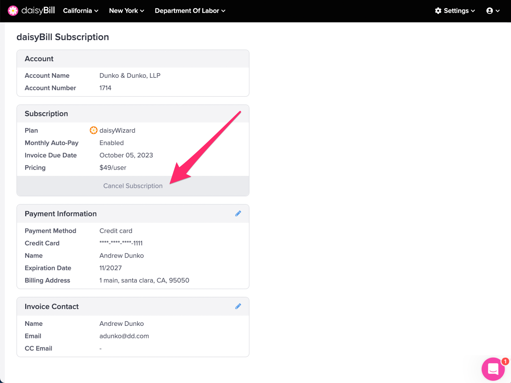Viewport: 511px width, 383px height.
Task: Open the California menu
Action: [x=78, y=11]
